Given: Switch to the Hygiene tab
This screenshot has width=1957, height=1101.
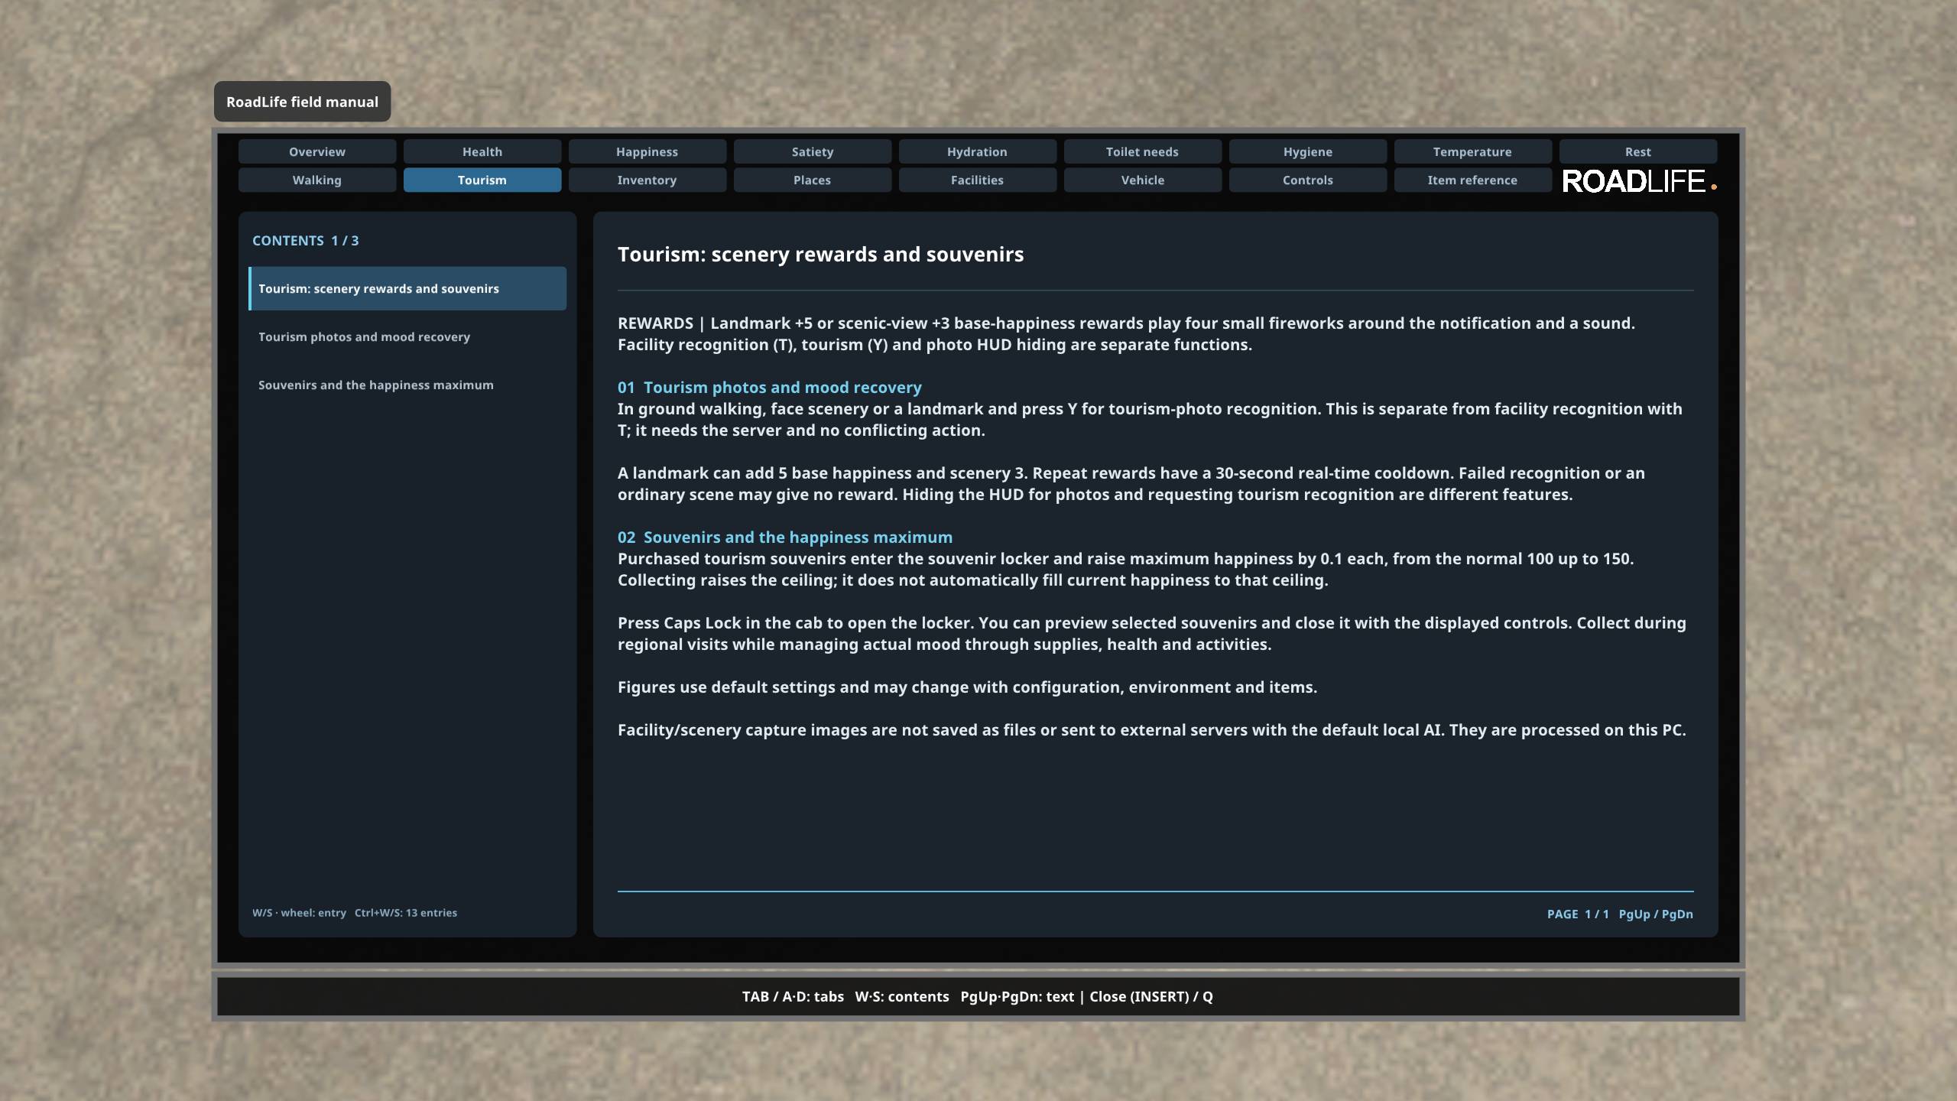Looking at the screenshot, I should [1308, 151].
